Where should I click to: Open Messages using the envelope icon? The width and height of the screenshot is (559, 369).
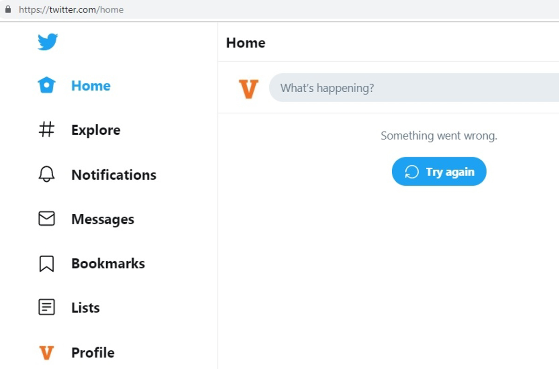pos(47,219)
